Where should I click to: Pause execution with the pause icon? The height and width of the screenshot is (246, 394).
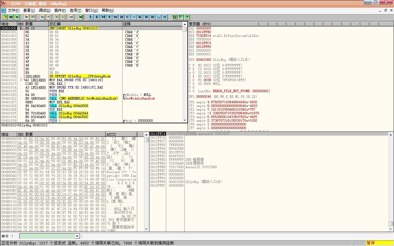click(33, 17)
